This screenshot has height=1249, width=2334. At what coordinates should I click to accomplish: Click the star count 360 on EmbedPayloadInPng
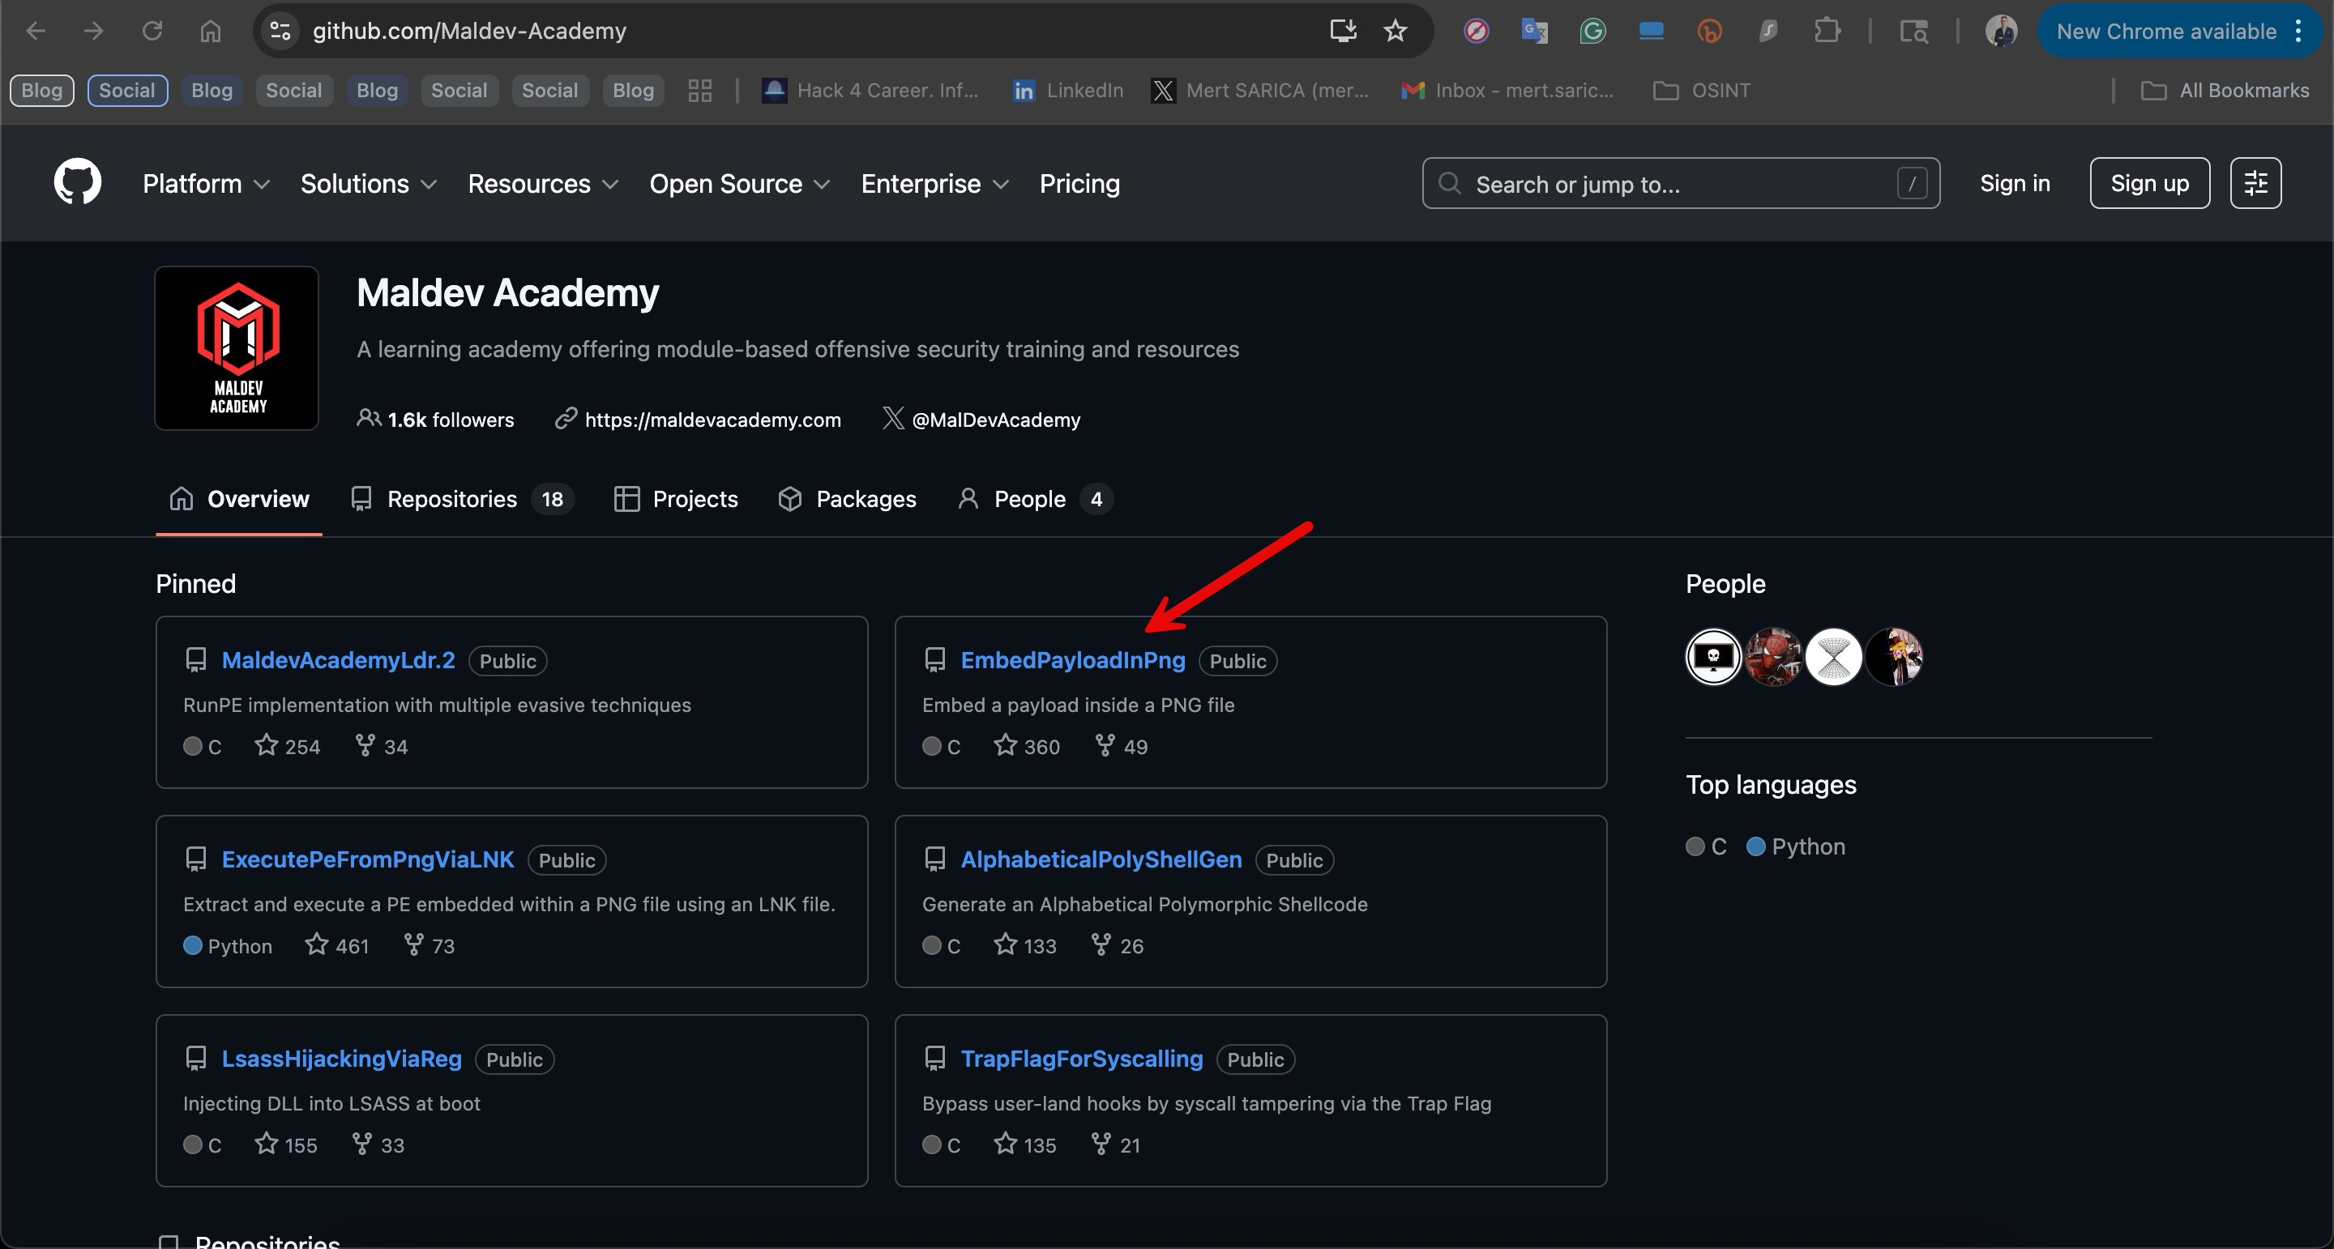point(1027,746)
